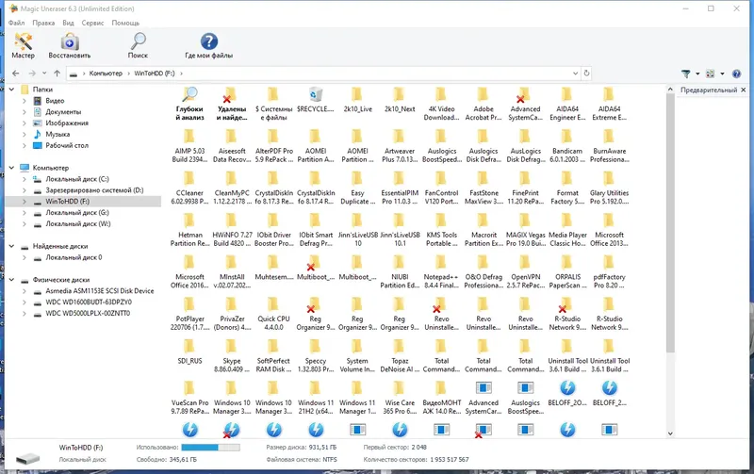Select the first BELOFF_20 file

pos(567,393)
